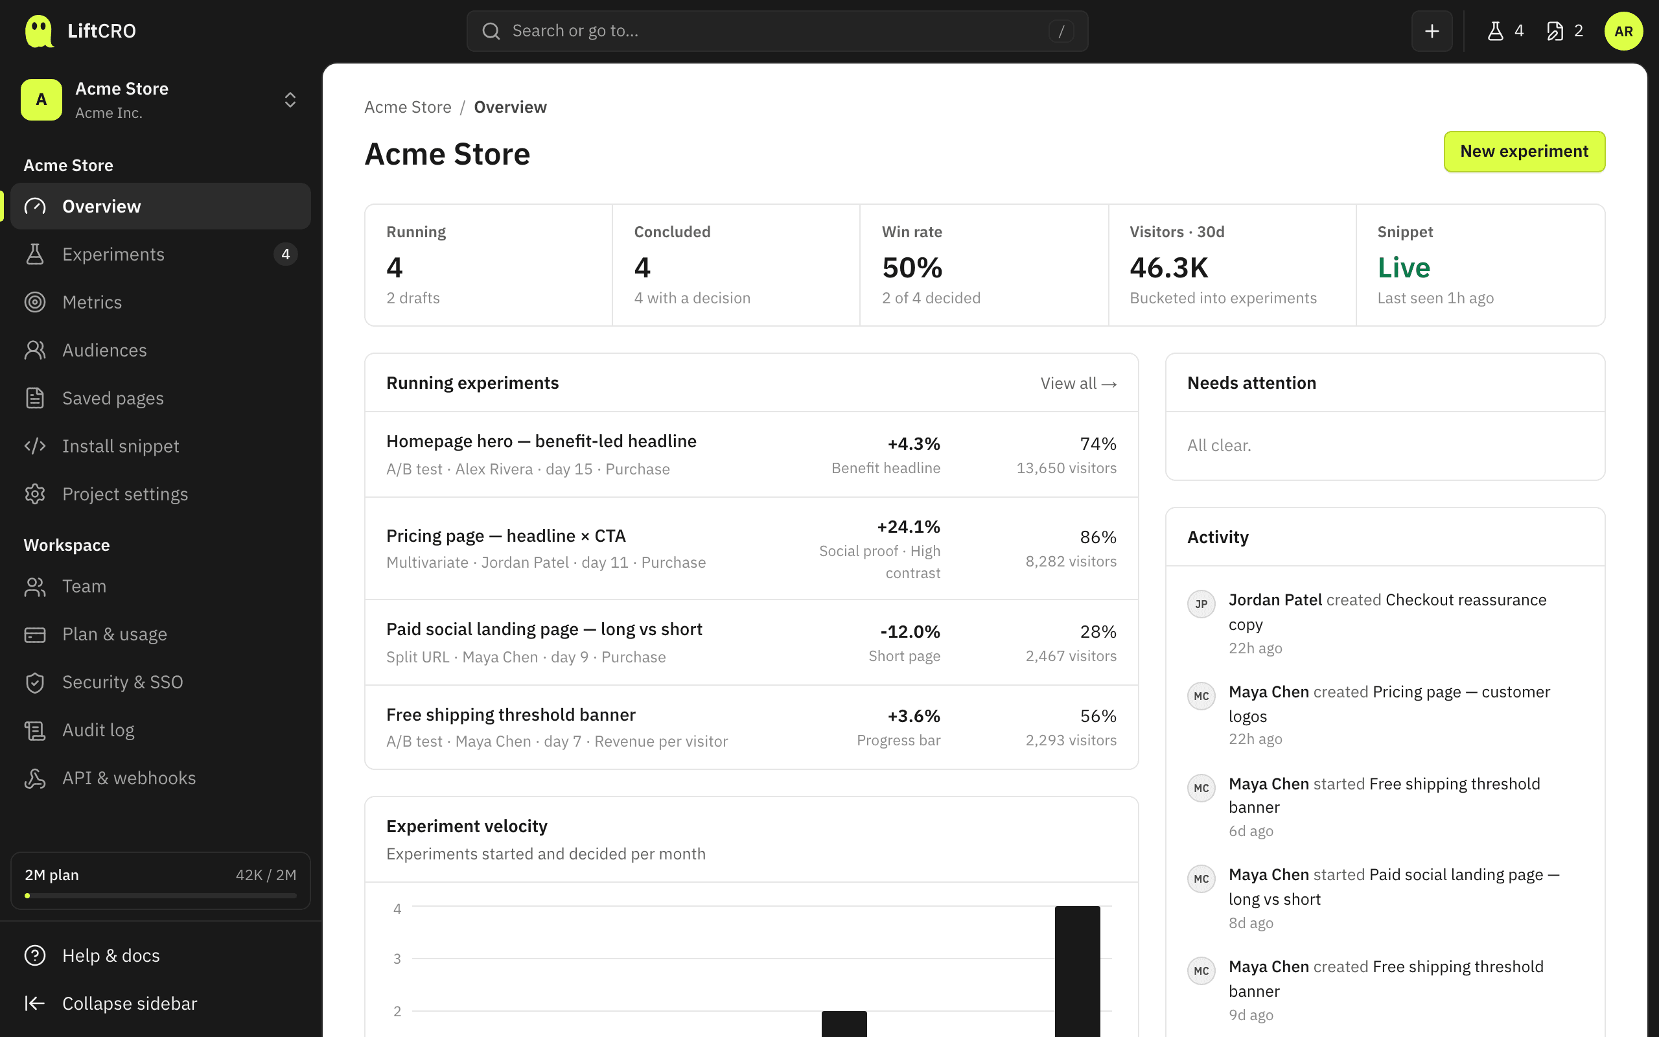Click the Experiments flask icon in sidebar
This screenshot has width=1659, height=1037.
[x=35, y=255]
